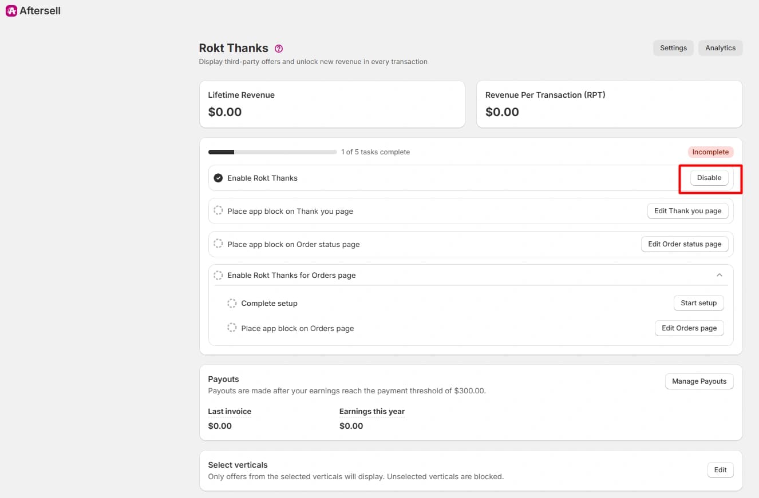Click the 'Complete setup' label
The width and height of the screenshot is (759, 498).
pos(270,303)
